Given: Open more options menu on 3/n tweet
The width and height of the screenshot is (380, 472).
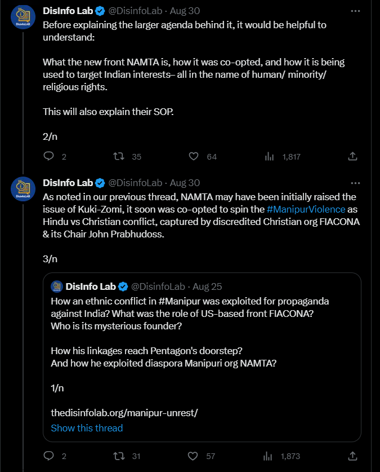Looking at the screenshot, I should tap(355, 183).
